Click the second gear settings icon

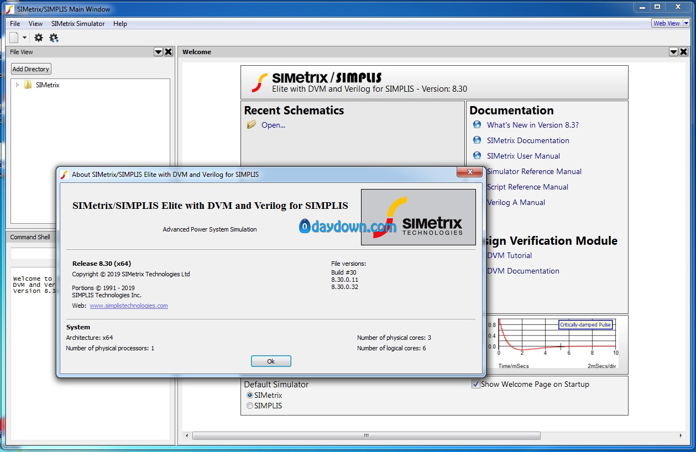tap(54, 38)
